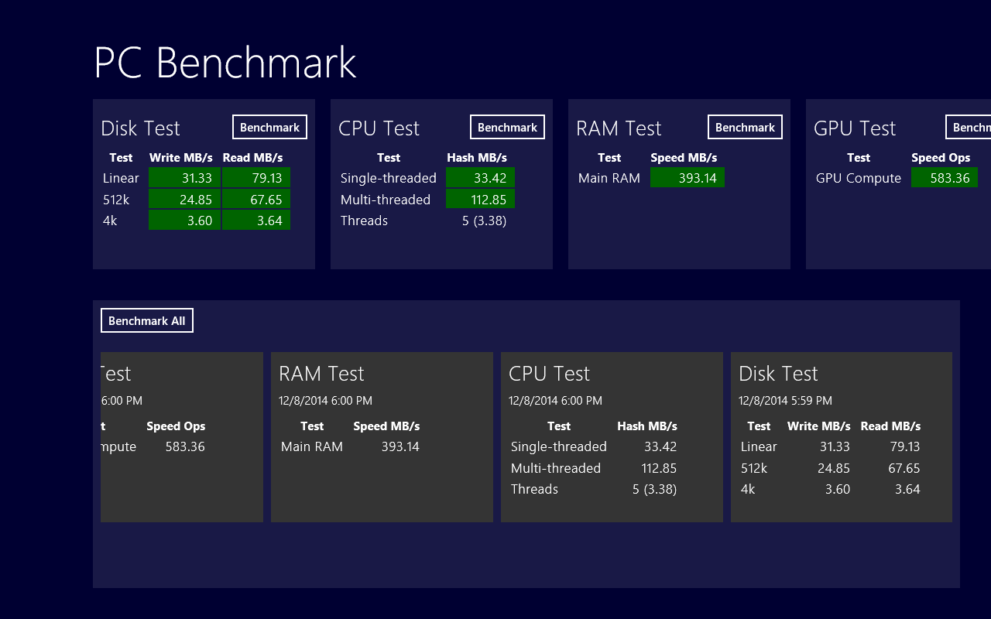Open the CPU Test history tile
Image resolution: width=991 pixels, height=619 pixels.
click(x=612, y=437)
